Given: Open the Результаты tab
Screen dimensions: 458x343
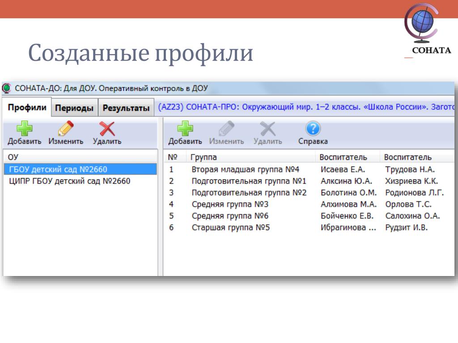Looking at the screenshot, I should click(x=126, y=108).
